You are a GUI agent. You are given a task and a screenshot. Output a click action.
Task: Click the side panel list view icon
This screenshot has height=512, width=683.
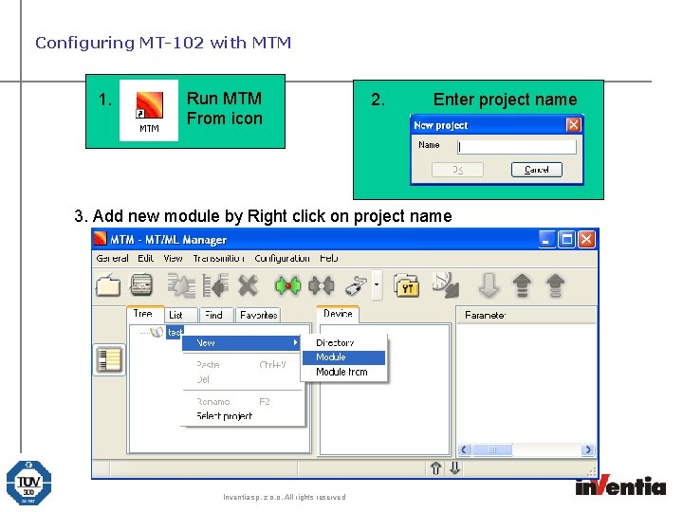[109, 359]
